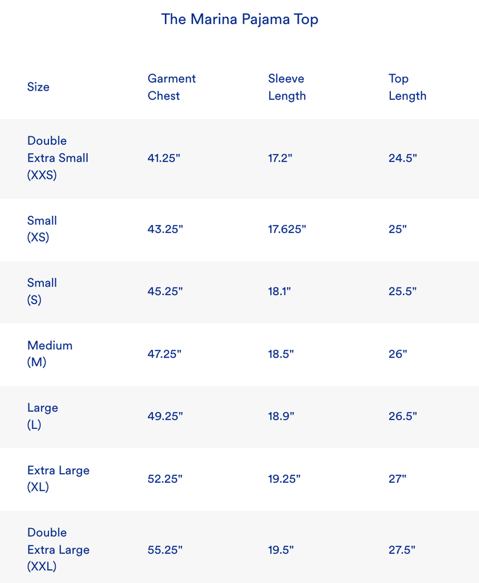Viewport: 479px width, 583px height.
Task: Select the Garment Chest column header
Action: point(171,87)
